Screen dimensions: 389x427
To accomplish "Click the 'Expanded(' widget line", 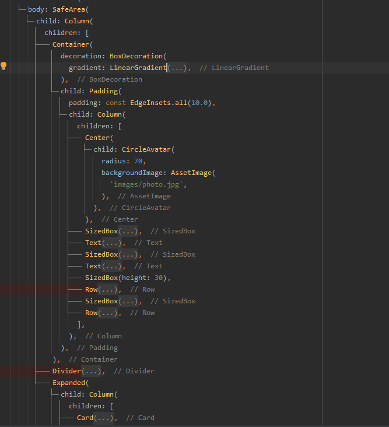I will (x=71, y=383).
